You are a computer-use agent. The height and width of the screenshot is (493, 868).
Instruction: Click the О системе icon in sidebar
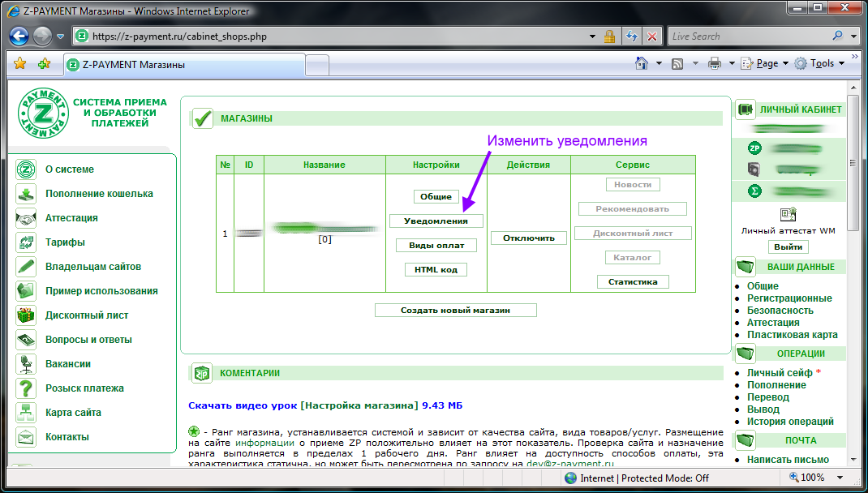pyautogui.click(x=25, y=169)
